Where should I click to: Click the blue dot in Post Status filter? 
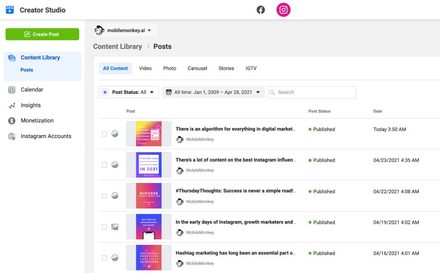point(105,92)
